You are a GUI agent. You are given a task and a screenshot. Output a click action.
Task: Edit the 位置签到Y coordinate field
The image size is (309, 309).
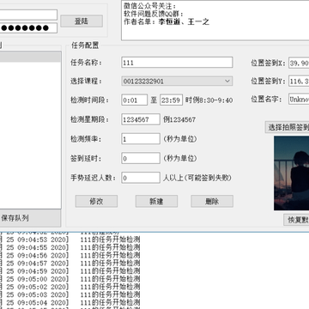pos(299,82)
